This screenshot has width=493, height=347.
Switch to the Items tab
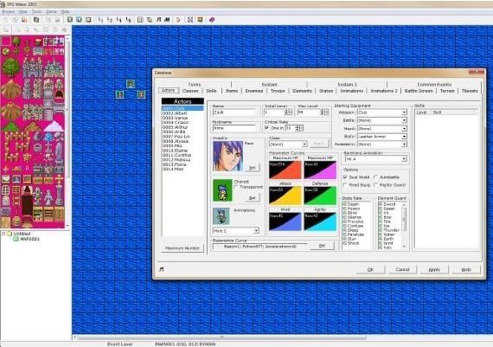point(232,91)
